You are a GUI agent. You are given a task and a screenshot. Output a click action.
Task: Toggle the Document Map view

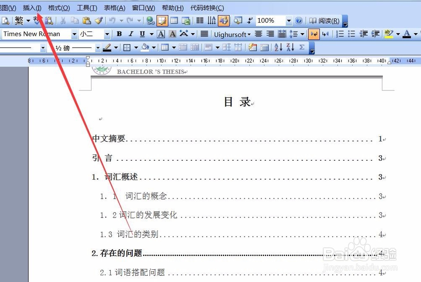pyautogui.click(x=237, y=21)
